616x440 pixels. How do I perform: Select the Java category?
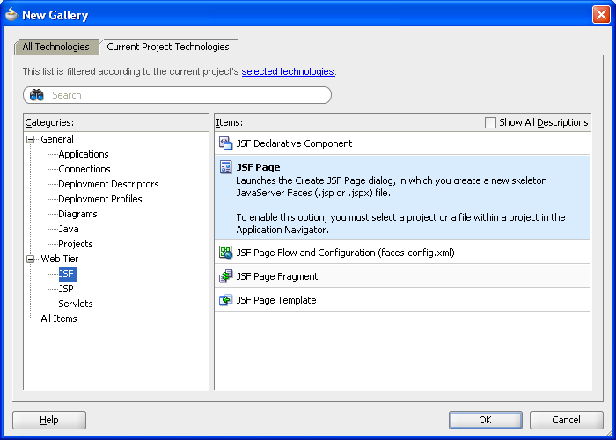coord(69,229)
